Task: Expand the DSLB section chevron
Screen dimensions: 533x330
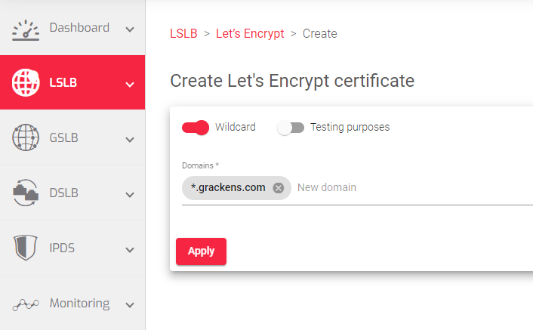Action: (130, 195)
